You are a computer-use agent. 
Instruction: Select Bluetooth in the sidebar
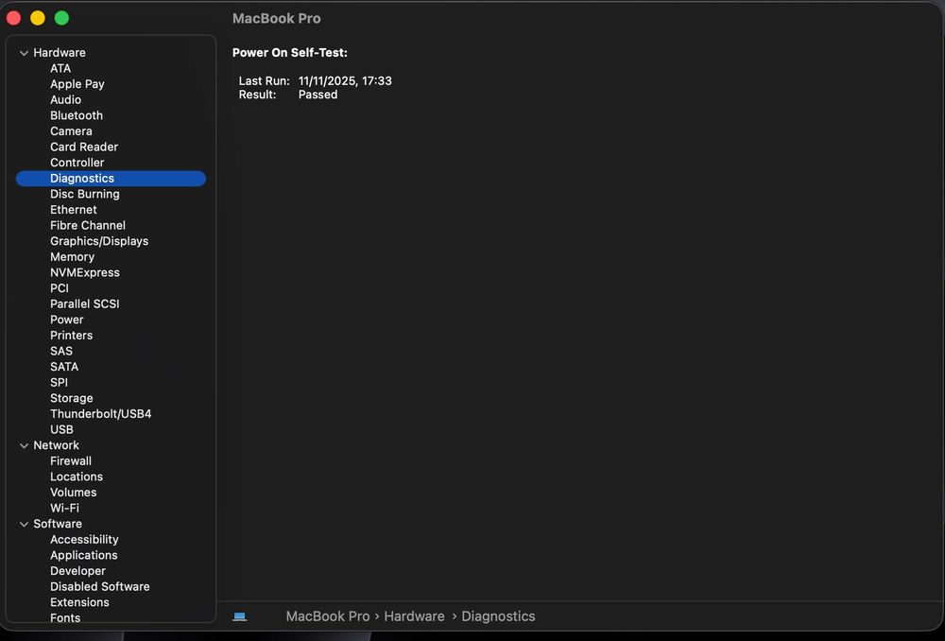(x=76, y=115)
